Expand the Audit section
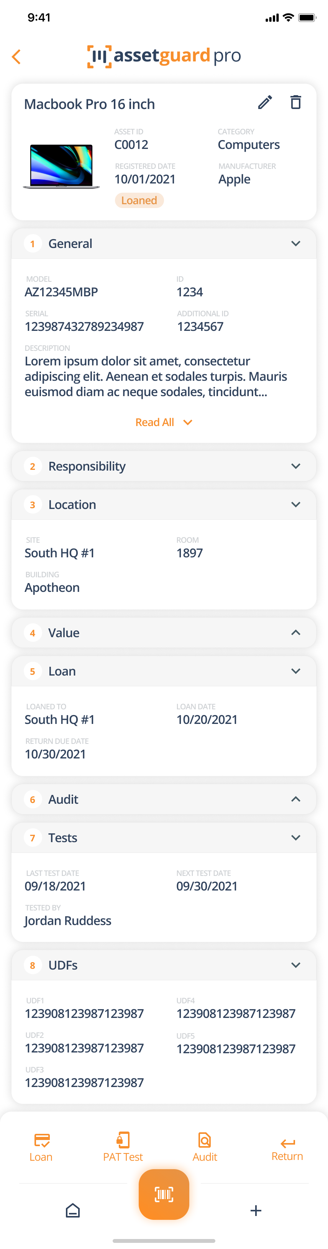Screen dimensions: 328x1249 pos(295,798)
